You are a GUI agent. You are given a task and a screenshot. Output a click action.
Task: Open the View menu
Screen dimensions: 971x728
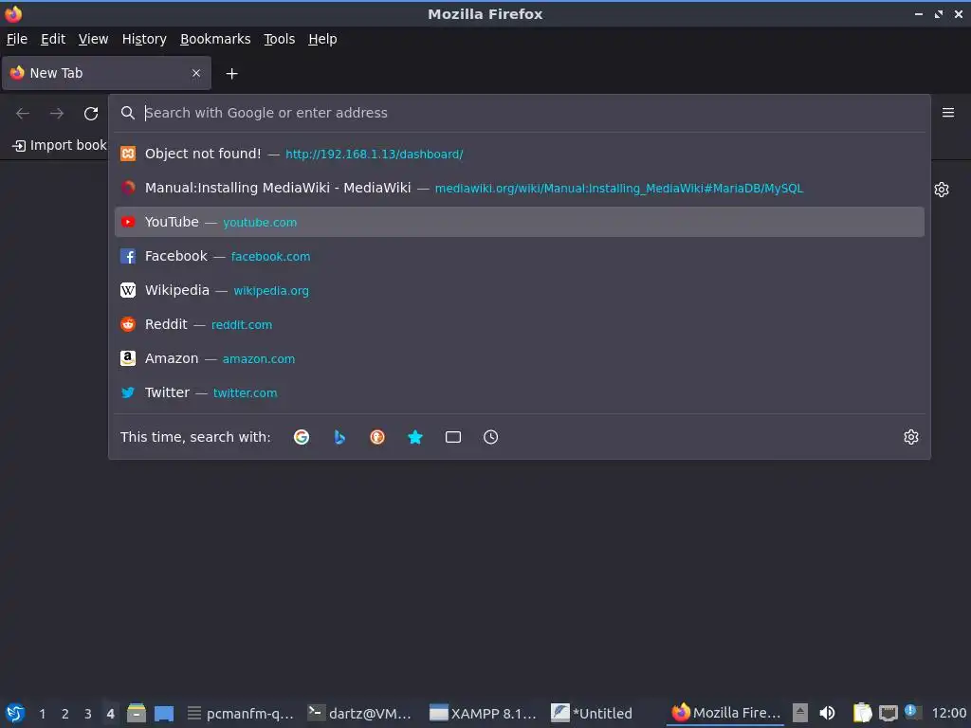pos(93,39)
